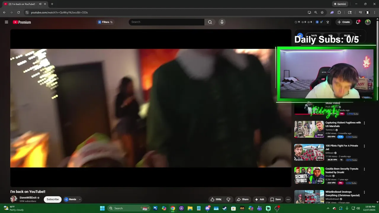Click the Ask button
This screenshot has width=379, height=213.
[x=259, y=199]
